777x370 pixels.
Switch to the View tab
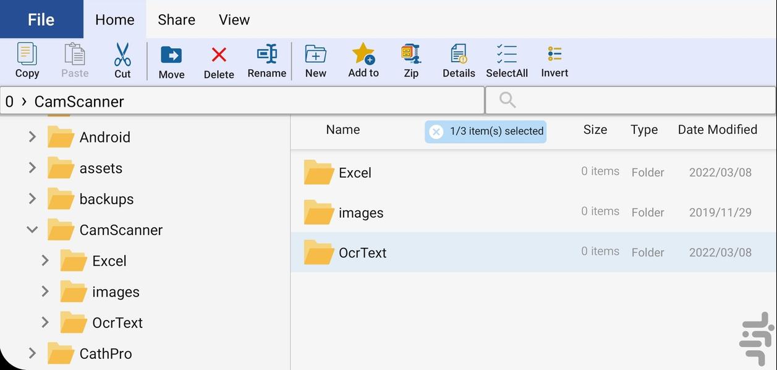tap(234, 20)
